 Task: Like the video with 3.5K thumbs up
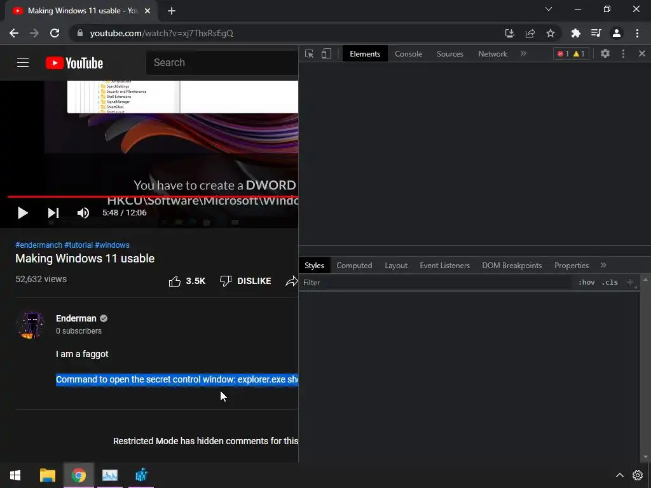coord(187,281)
